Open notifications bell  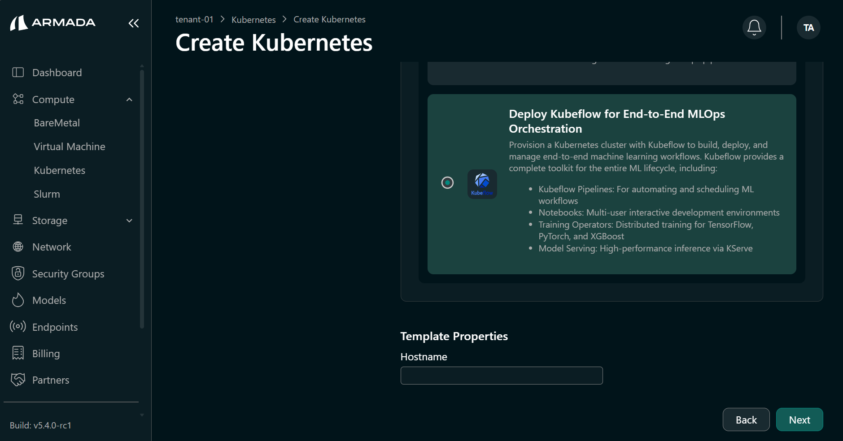[754, 28]
